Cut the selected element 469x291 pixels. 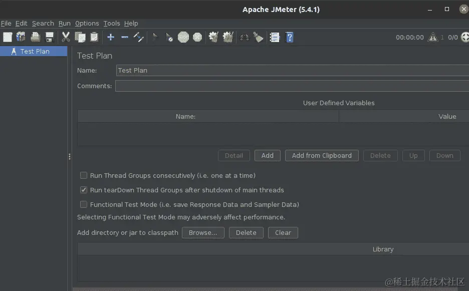click(66, 37)
